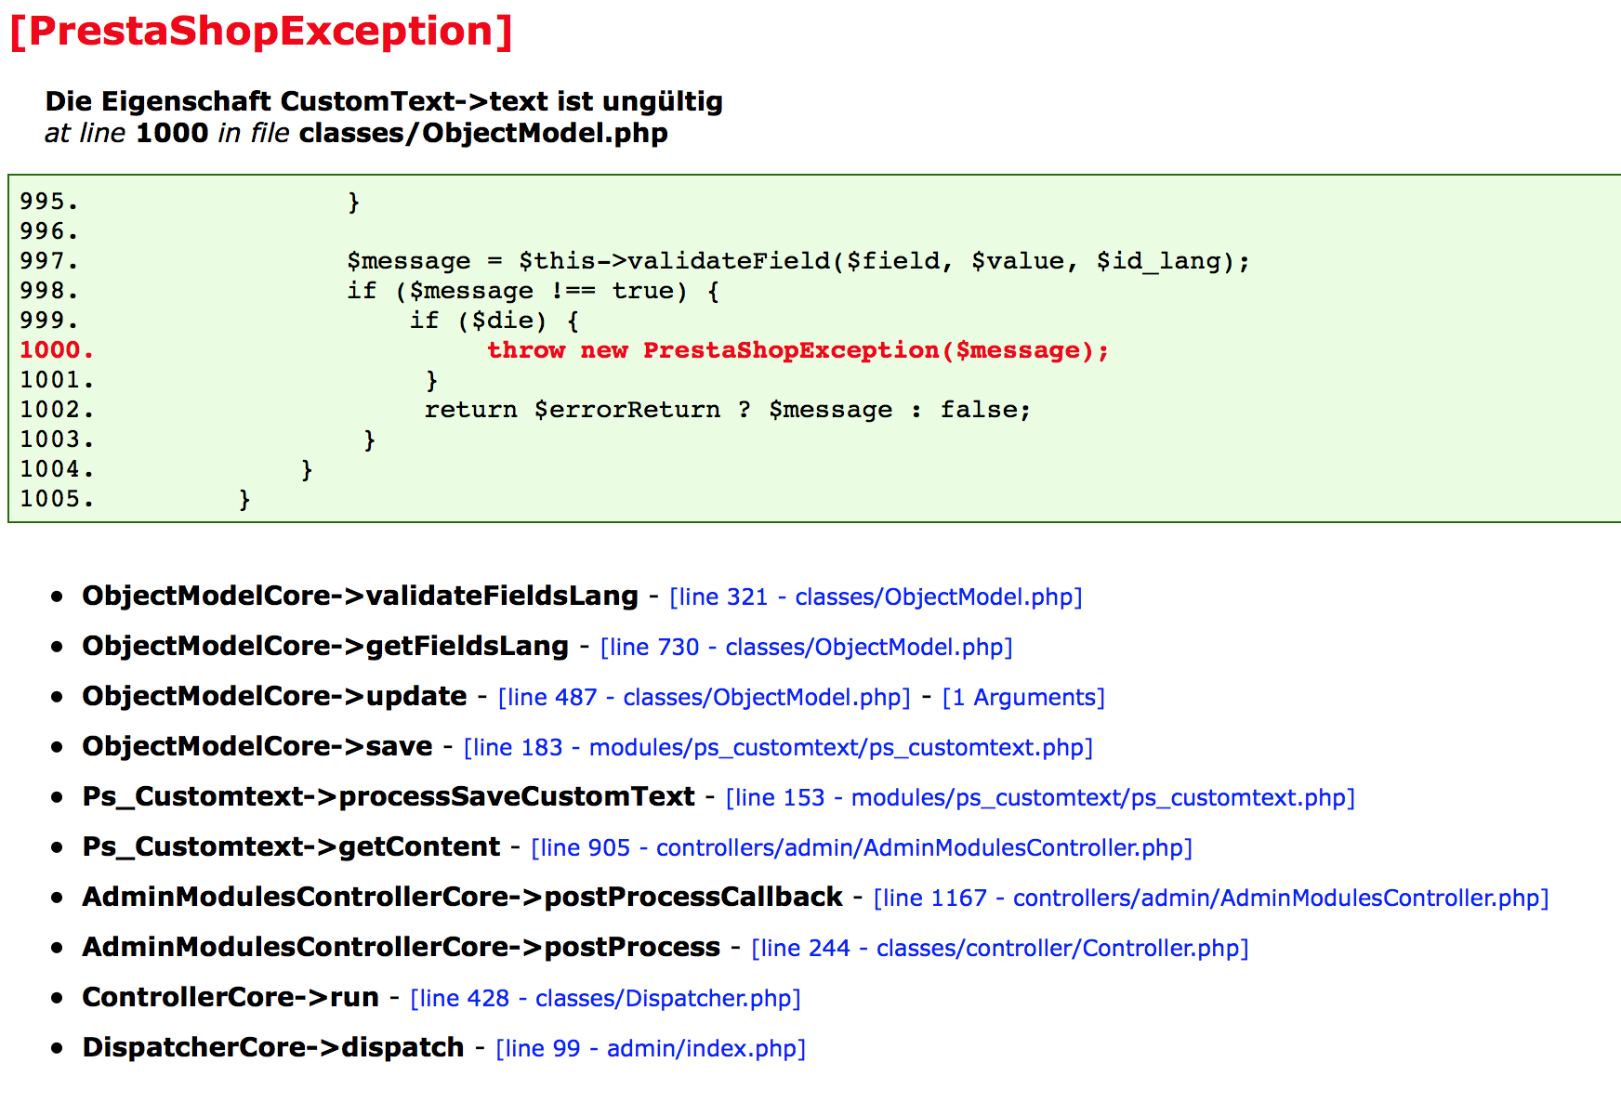Open the line 244 Controller.php link

pos(1000,948)
